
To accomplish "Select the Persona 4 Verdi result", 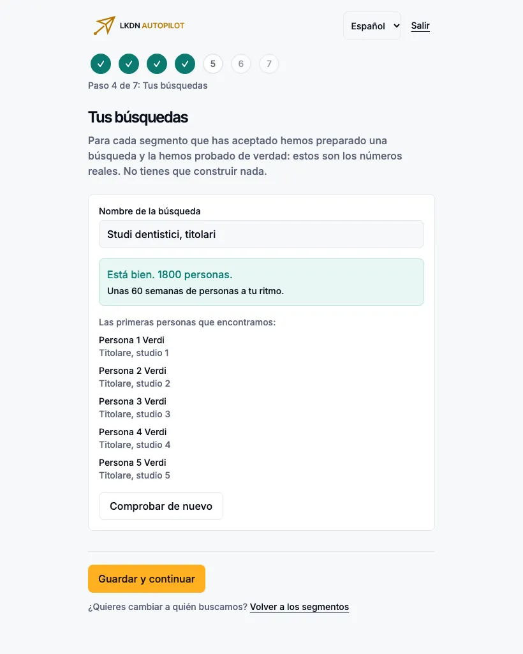I will 135,438.
